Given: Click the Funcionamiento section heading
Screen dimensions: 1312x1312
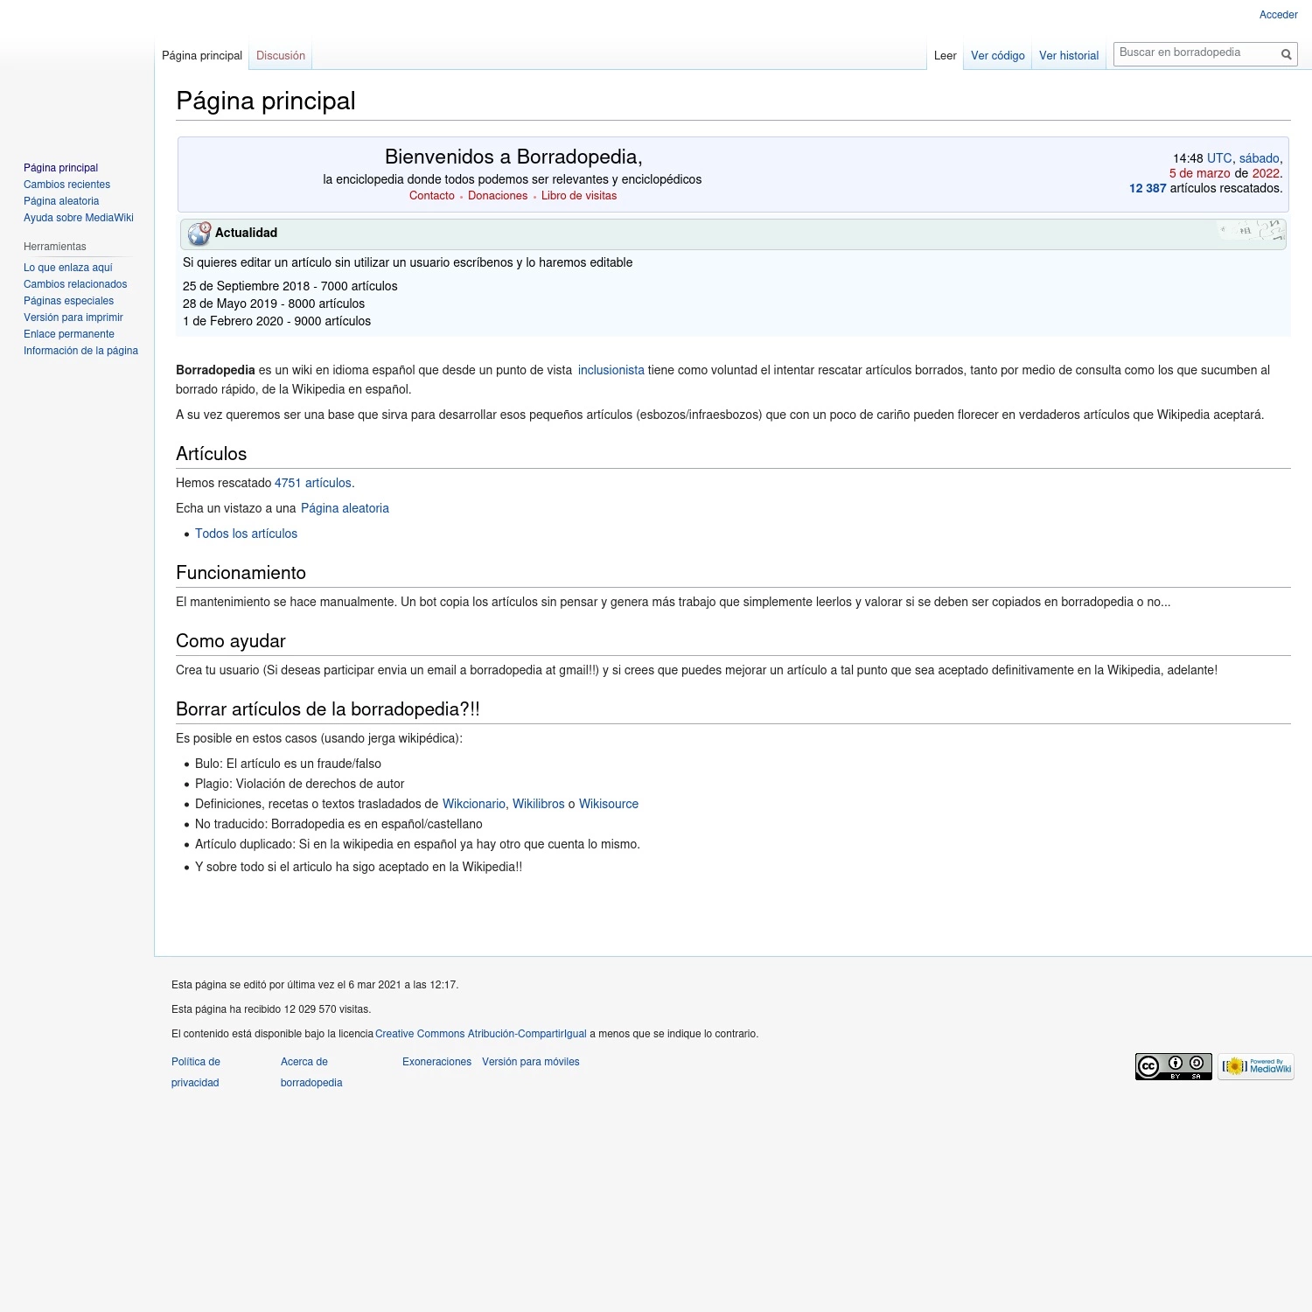Looking at the screenshot, I should tap(241, 573).
